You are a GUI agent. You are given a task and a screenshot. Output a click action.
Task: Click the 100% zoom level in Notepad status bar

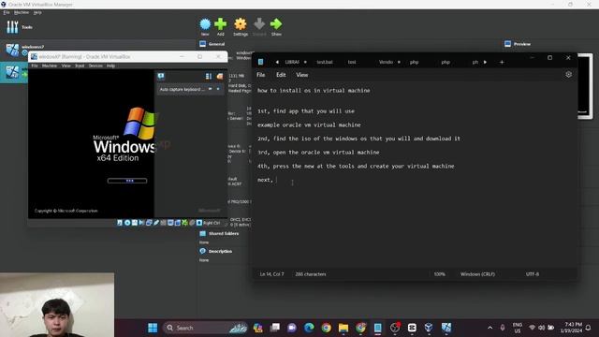tap(439, 274)
